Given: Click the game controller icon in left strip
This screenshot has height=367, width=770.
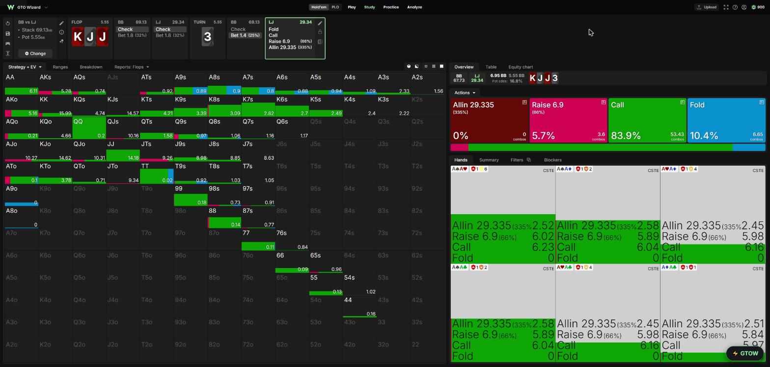Looking at the screenshot, I should [x=8, y=44].
